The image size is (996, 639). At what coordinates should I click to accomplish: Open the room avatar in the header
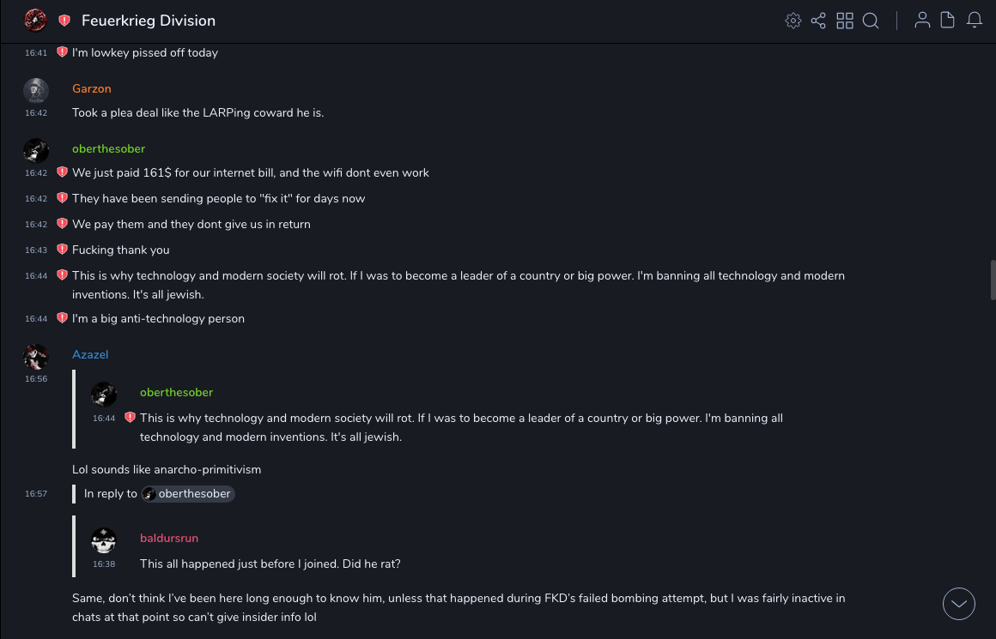point(35,20)
